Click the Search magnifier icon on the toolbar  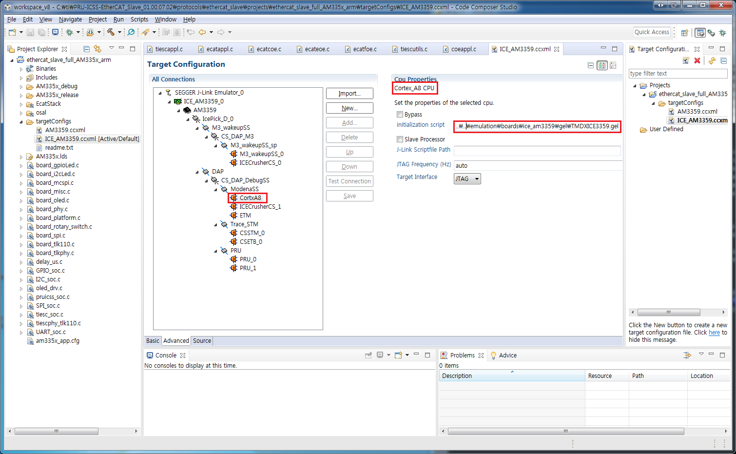pos(130,32)
